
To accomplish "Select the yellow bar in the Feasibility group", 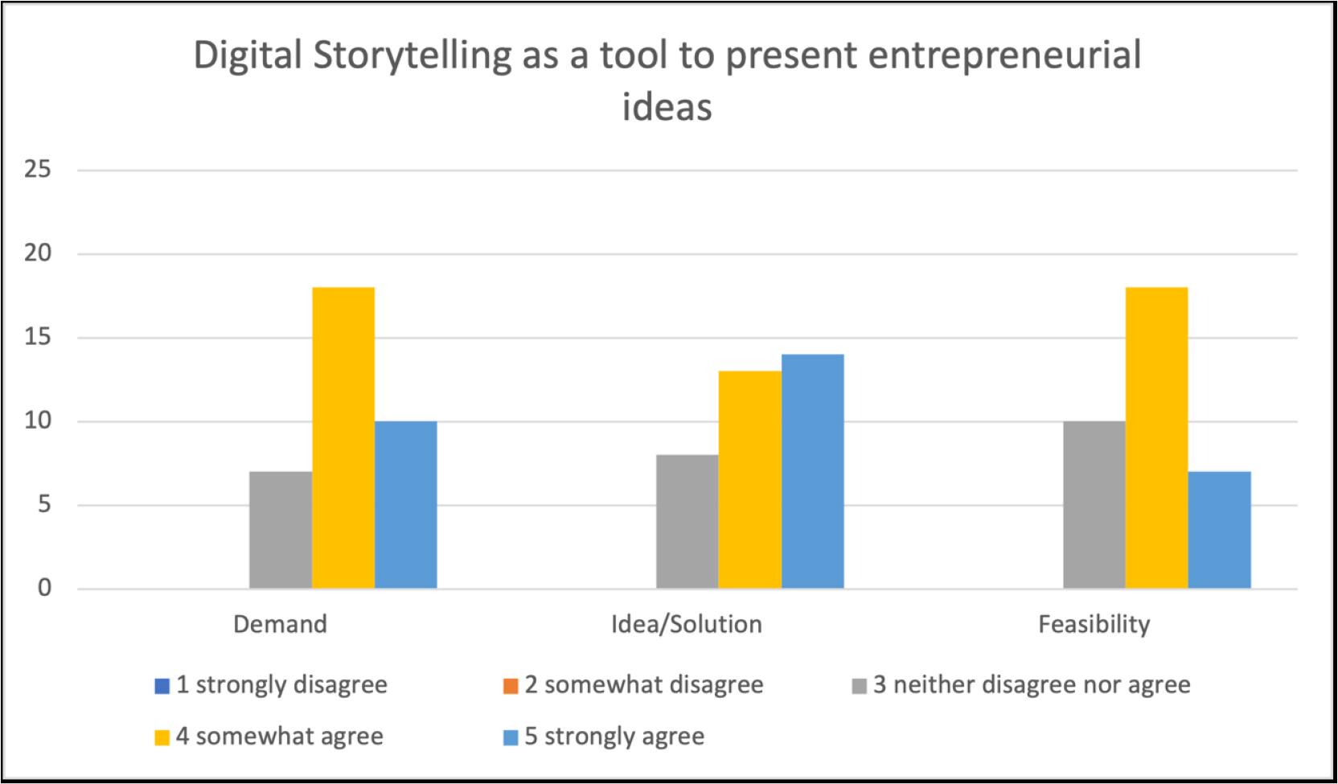I will (1157, 438).
